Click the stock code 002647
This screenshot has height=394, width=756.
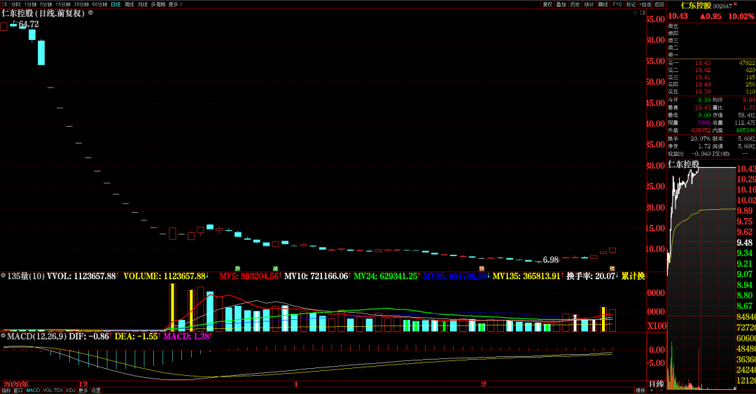pyautogui.click(x=722, y=6)
